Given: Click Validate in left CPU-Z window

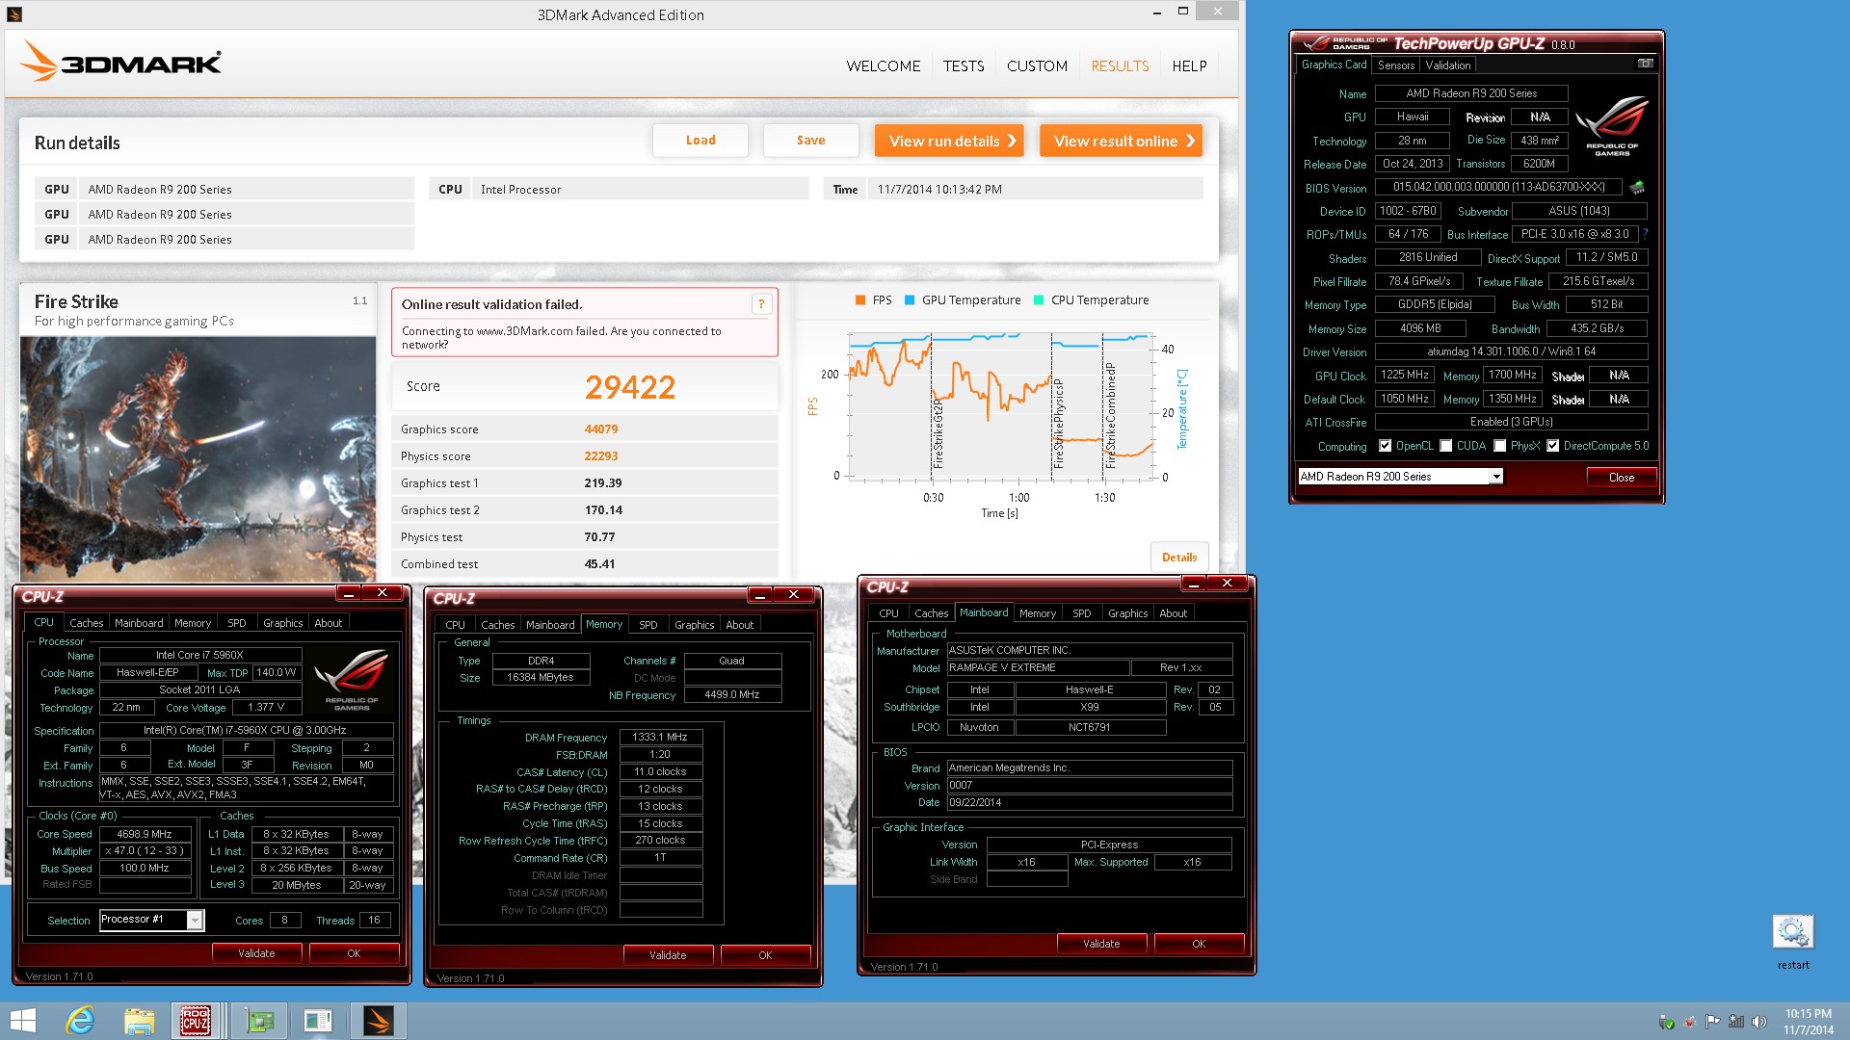Looking at the screenshot, I should (x=256, y=953).
